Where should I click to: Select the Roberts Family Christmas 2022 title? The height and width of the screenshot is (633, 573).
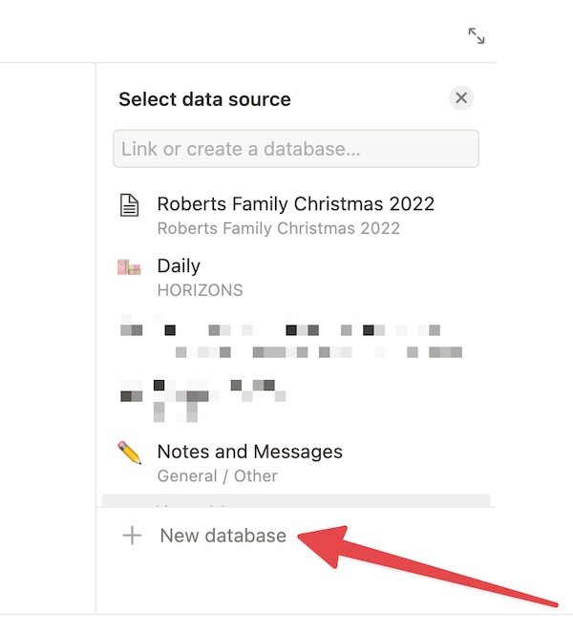pos(296,203)
